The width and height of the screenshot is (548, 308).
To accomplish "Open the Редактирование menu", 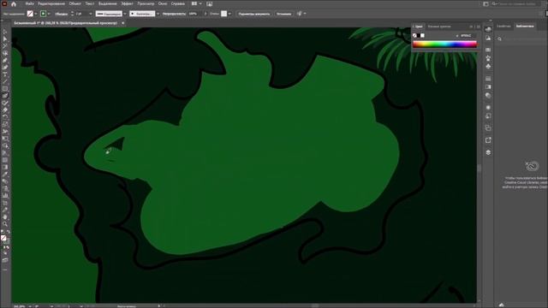I will click(51, 3).
